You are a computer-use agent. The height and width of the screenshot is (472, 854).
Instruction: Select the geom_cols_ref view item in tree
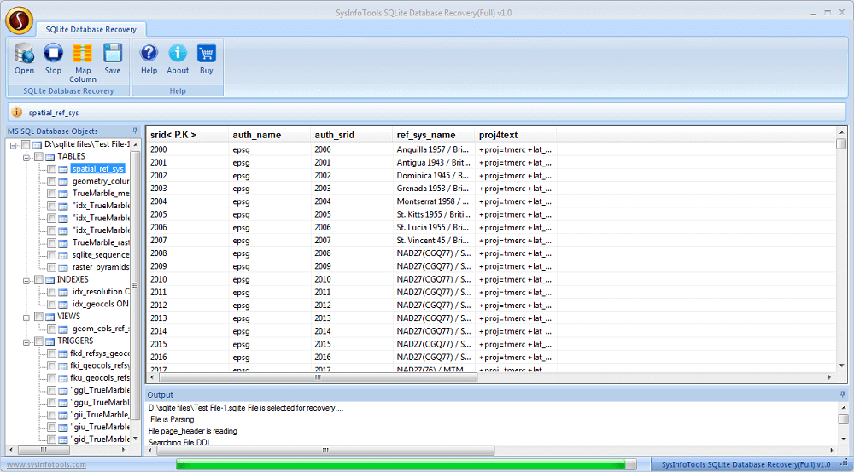(100, 329)
